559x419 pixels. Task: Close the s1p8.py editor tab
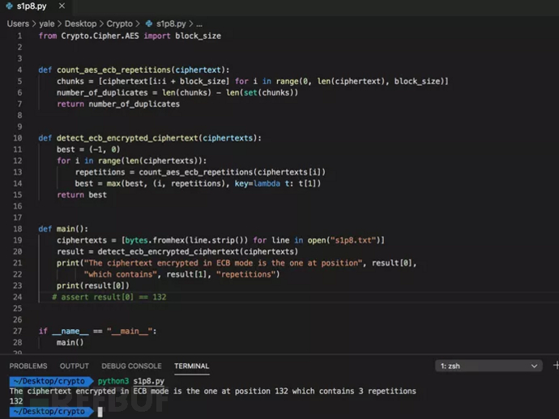coord(62,6)
